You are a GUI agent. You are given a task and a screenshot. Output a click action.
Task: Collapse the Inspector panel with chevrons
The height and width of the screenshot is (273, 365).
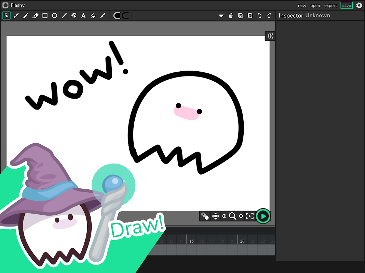(270, 36)
